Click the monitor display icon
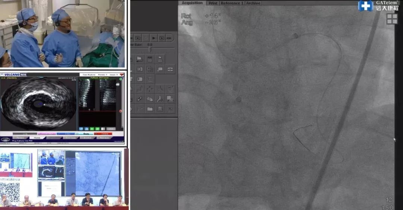This screenshot has width=403, height=210. (x=160, y=69)
